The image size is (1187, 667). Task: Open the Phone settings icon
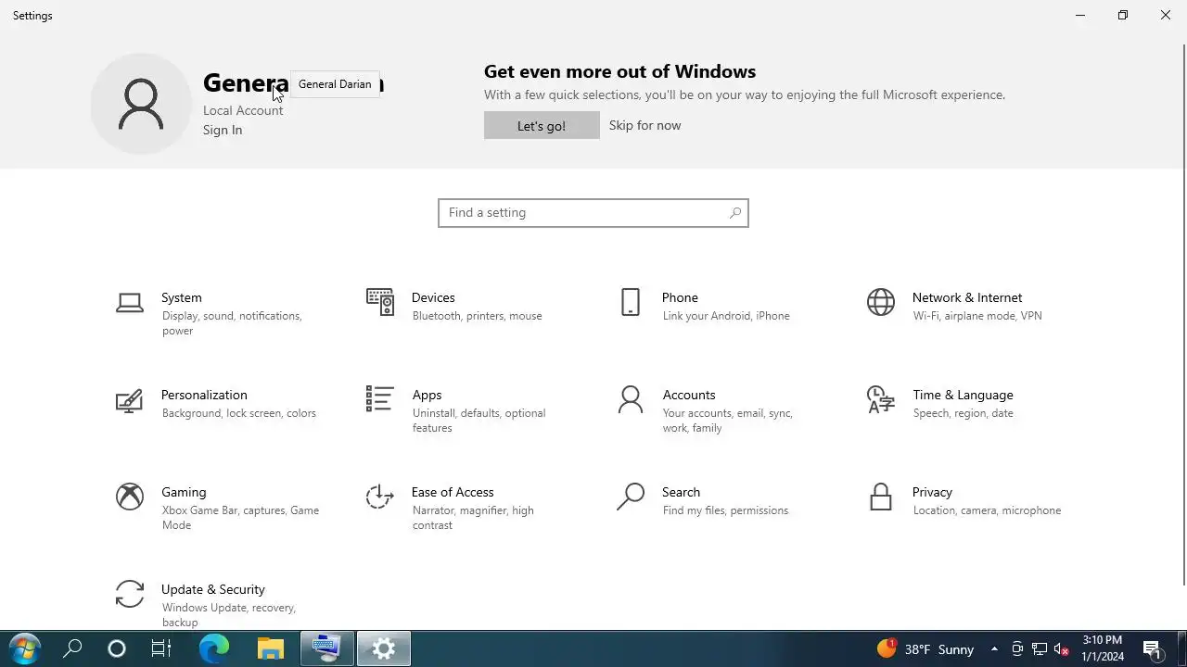[631, 302]
